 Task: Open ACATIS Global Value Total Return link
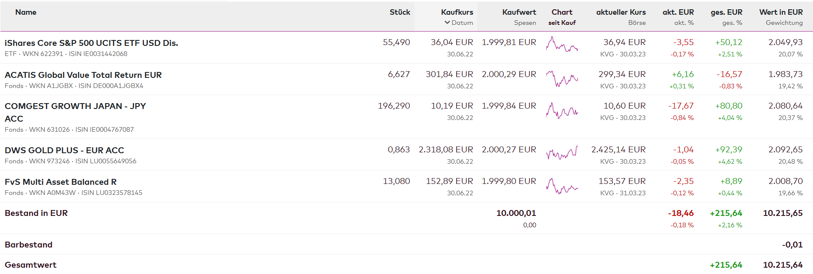(83, 75)
